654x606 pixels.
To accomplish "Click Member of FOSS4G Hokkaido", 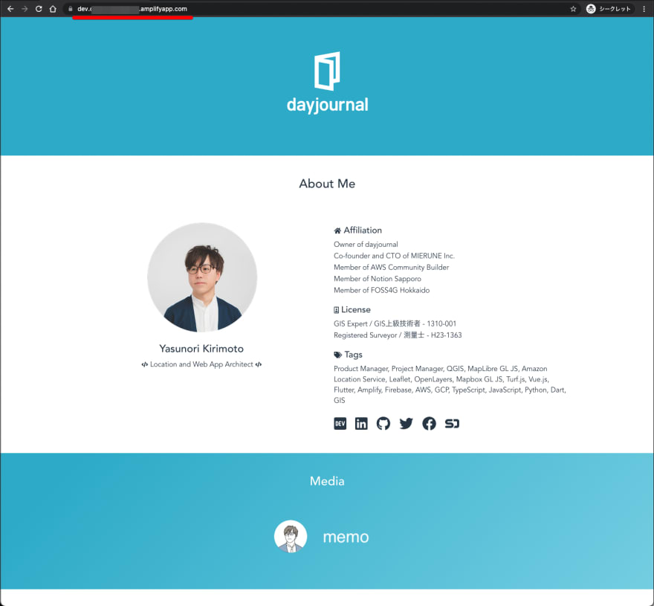I will [382, 290].
